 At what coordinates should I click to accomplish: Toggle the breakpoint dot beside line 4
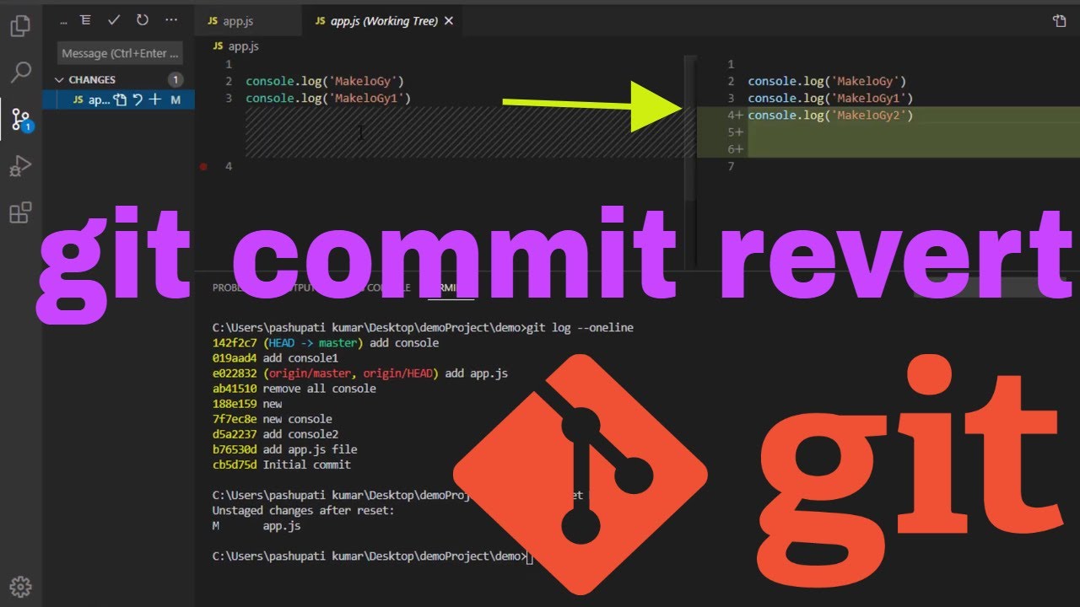(202, 167)
